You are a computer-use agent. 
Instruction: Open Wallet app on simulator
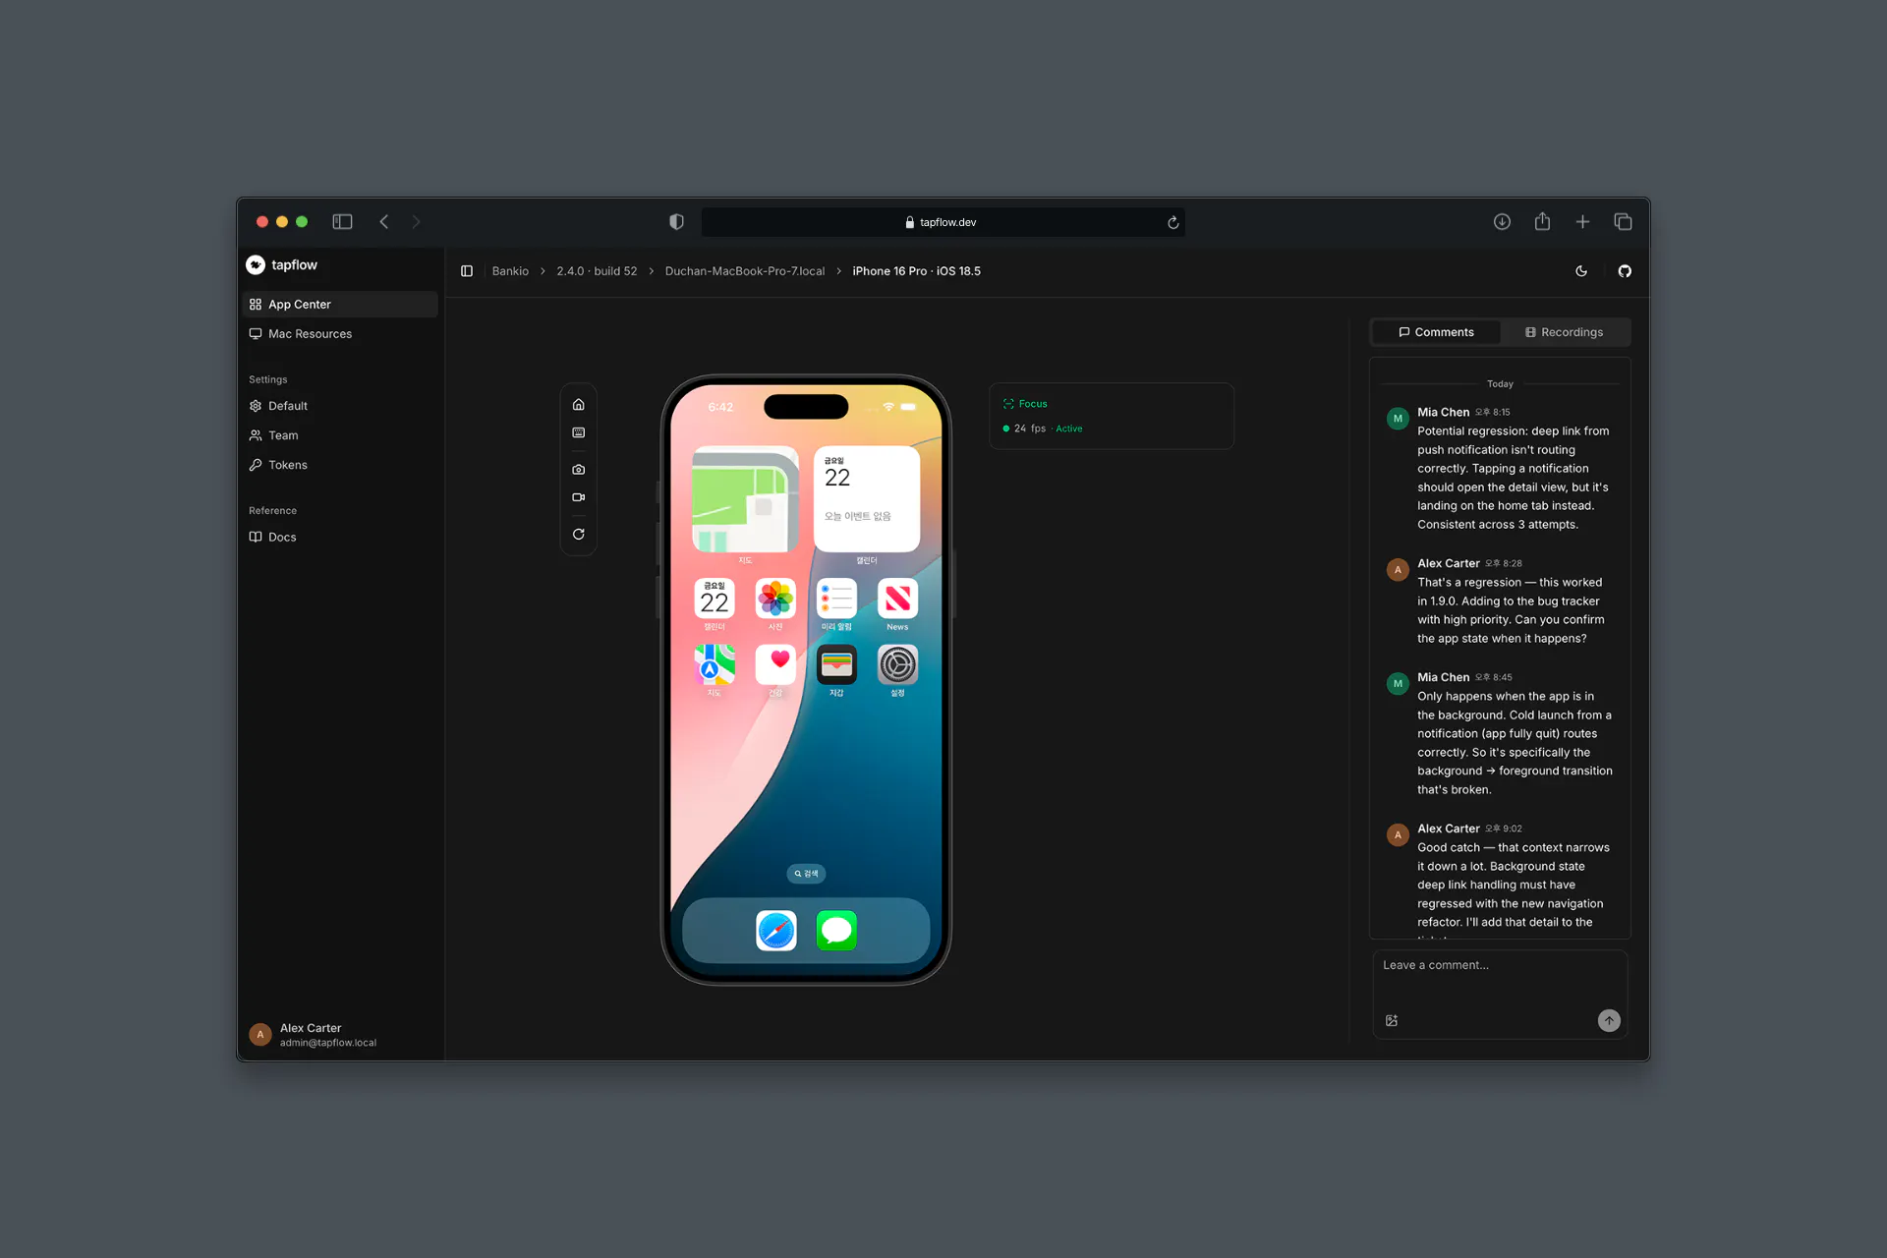(x=836, y=664)
